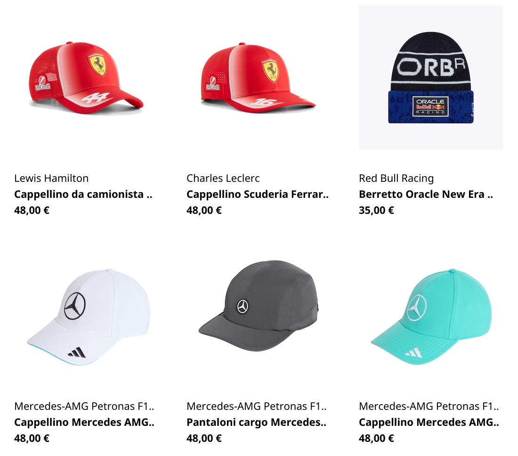Viewport: 518px width, 456px height.
Task: Click the Red Bull Racing label
Action: click(x=396, y=178)
